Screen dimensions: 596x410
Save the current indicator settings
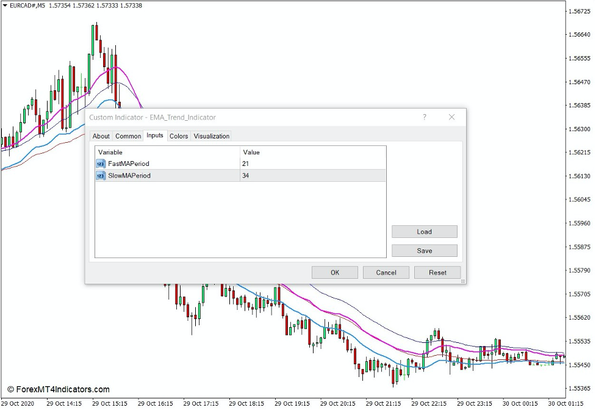point(424,250)
